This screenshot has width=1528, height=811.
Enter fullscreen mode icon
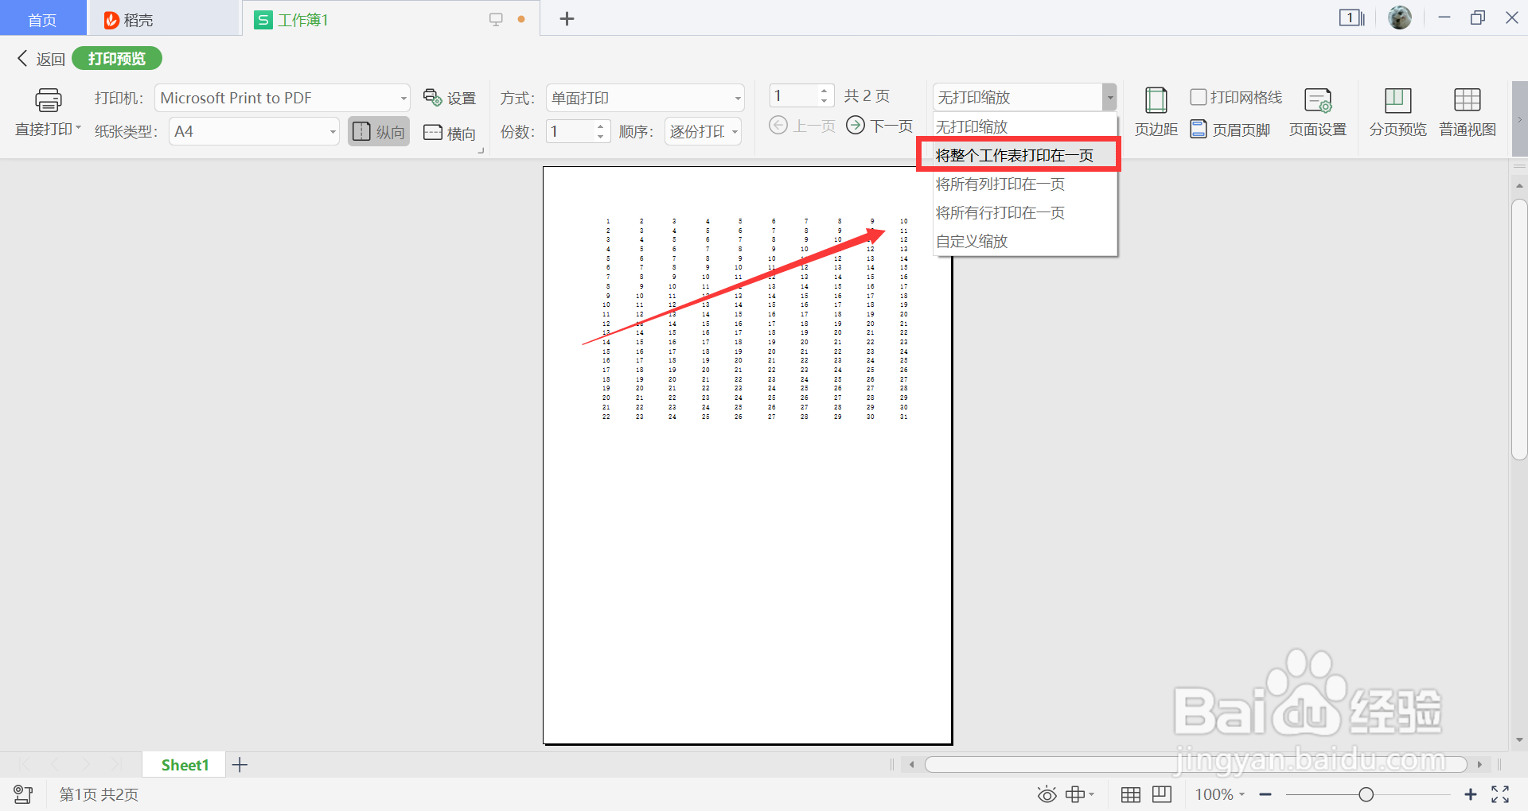coord(1500,794)
